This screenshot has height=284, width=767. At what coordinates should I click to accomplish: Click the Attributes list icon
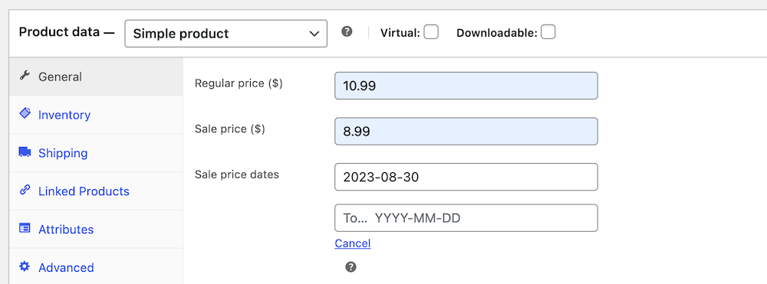[25, 228]
